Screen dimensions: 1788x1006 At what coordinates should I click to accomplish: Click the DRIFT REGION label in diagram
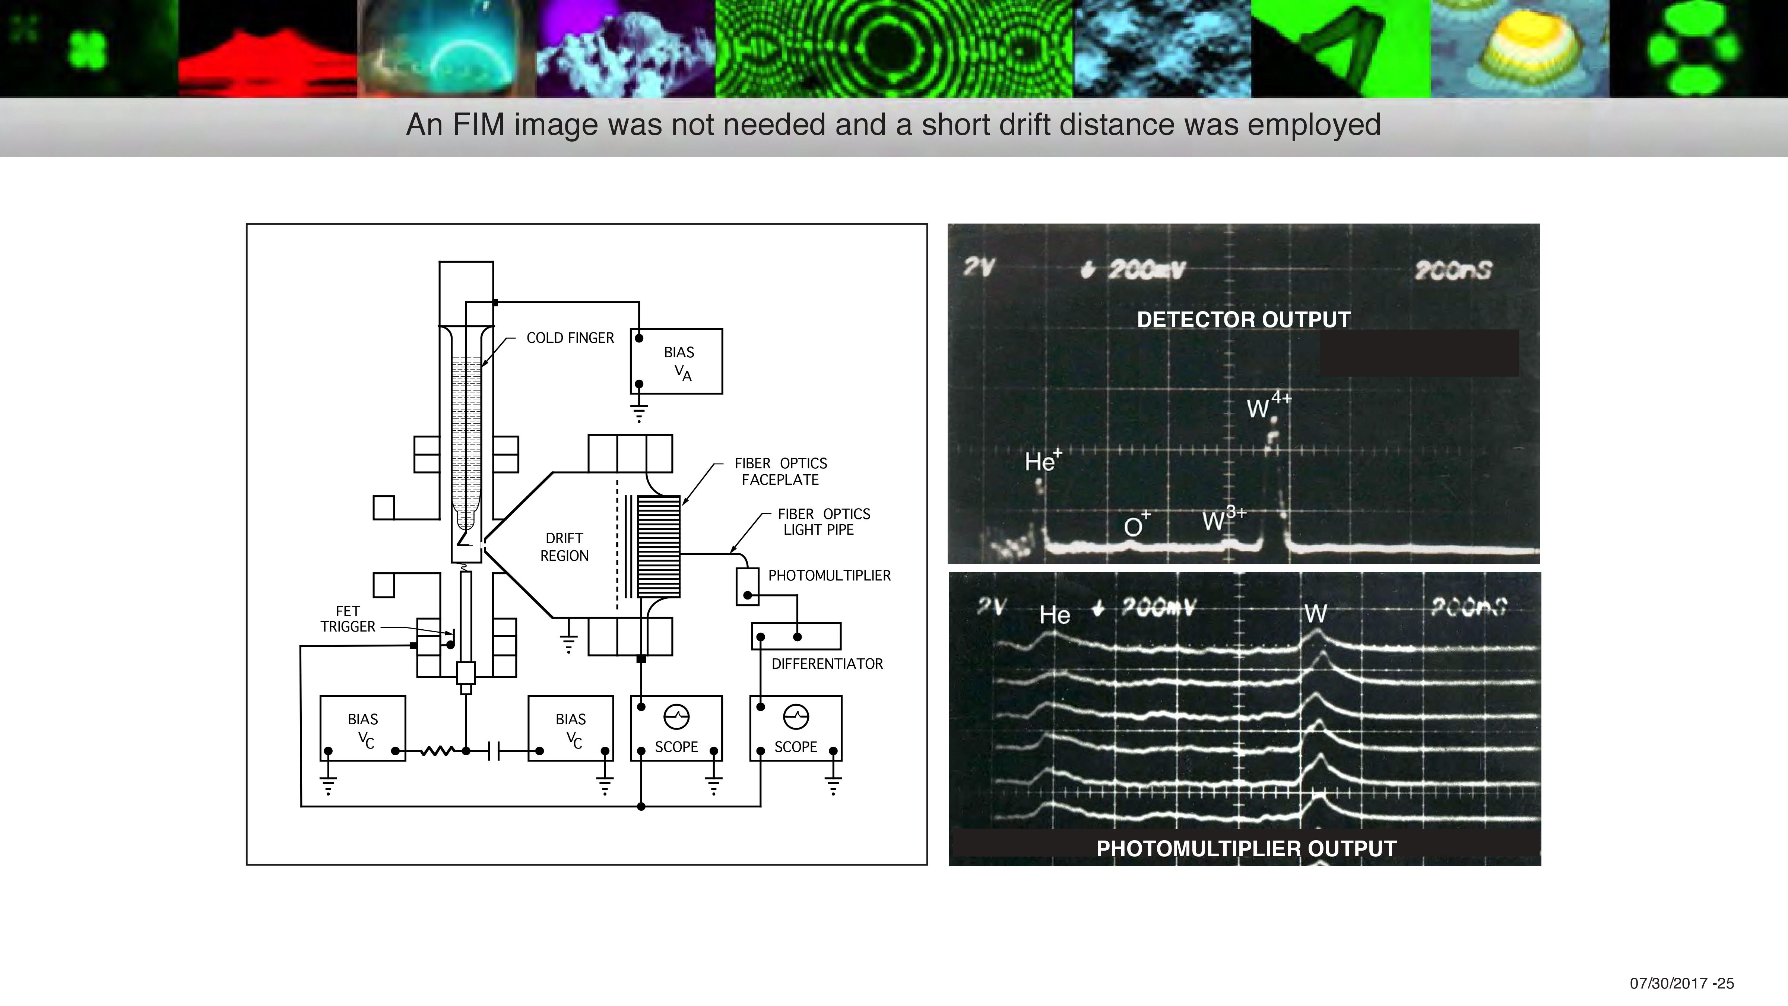pos(564,547)
